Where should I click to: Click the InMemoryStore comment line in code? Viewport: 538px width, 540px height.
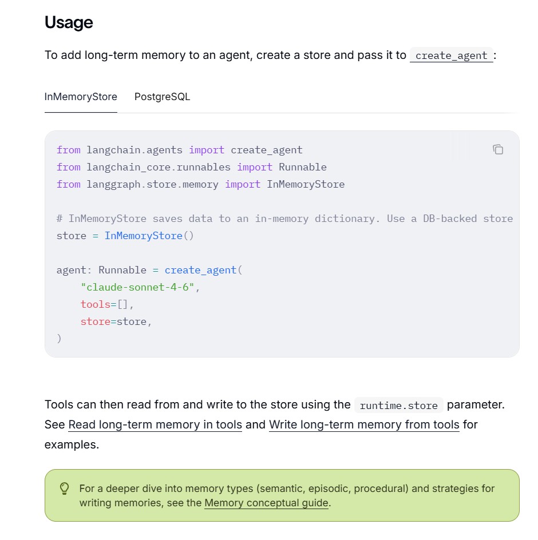coord(284,219)
